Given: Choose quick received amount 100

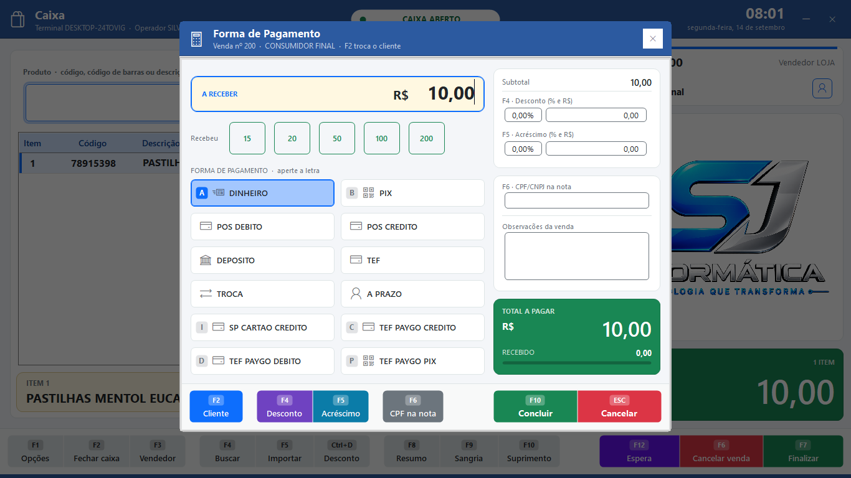Looking at the screenshot, I should 382,138.
